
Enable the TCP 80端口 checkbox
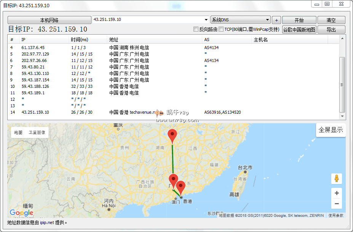tap(220, 29)
